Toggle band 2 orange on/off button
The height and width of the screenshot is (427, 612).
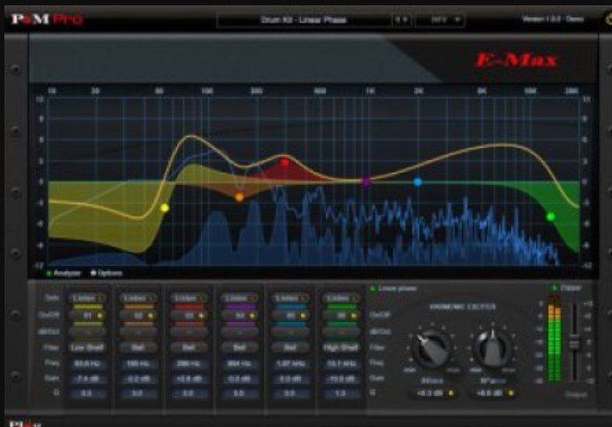139,315
